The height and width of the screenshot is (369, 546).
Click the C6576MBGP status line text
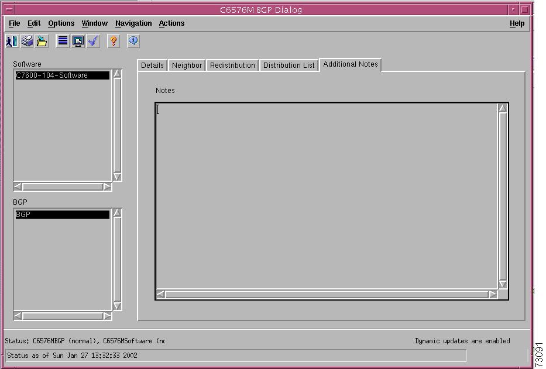(85, 341)
